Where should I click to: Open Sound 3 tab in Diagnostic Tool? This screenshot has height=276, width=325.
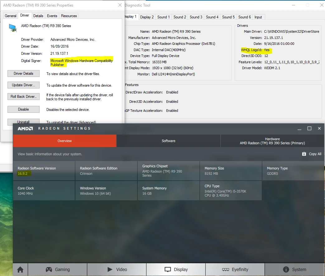[x=196, y=17]
